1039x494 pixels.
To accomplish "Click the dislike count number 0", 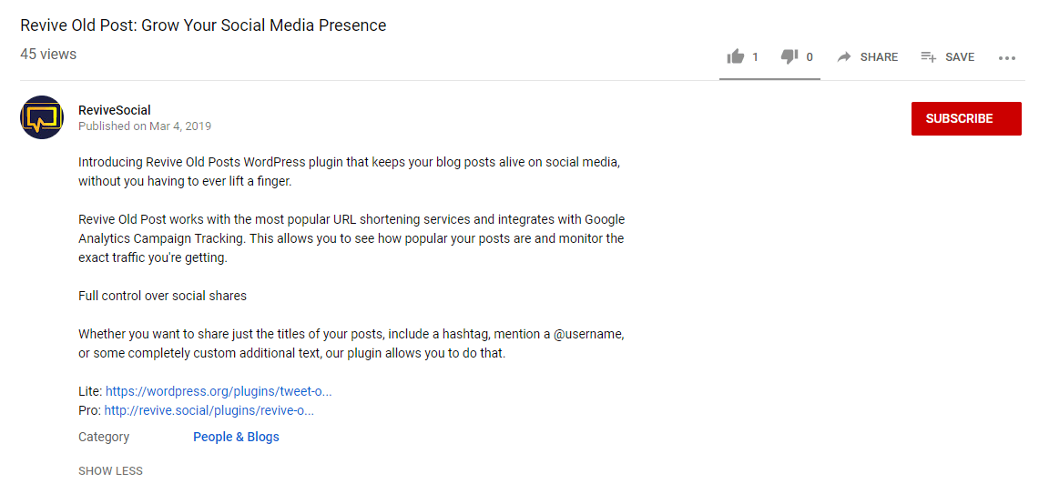I will tap(809, 57).
